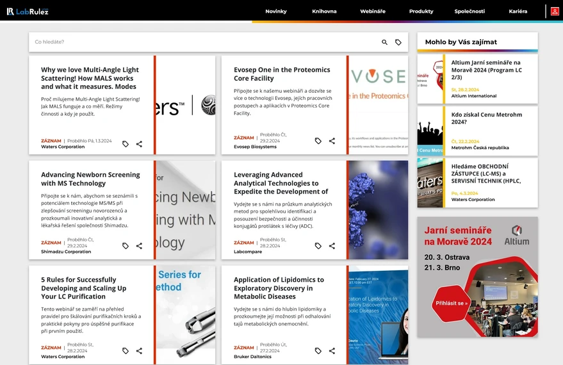563x365 pixels.
Task: Go to the Webináře section
Action: tap(373, 11)
